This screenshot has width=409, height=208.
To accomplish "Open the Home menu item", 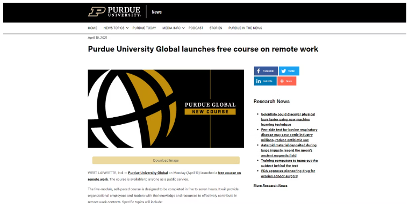I will coord(92,28).
